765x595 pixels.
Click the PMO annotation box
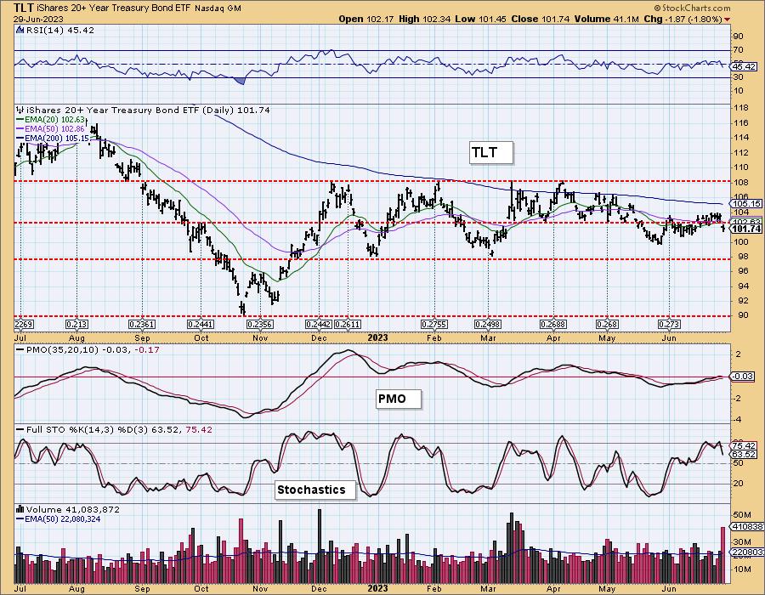[x=399, y=399]
